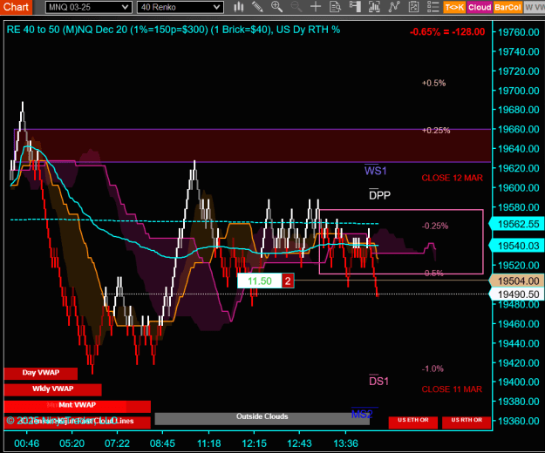Click the Wkly VWAP button
Screen dimensions: 545x453
tap(53, 389)
